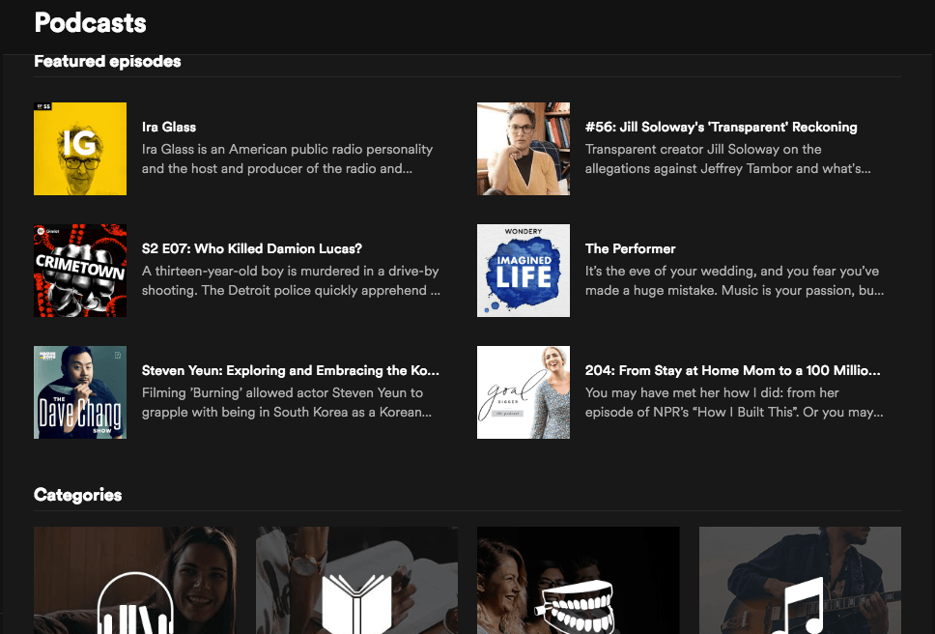Open 'The Performer' episode title

tap(630, 248)
